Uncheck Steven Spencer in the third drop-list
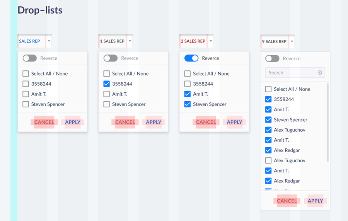The image size is (348, 221). (187, 104)
